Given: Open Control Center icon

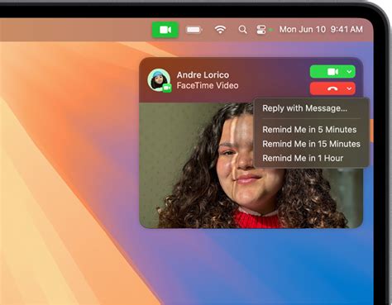Looking at the screenshot, I should coord(261,30).
